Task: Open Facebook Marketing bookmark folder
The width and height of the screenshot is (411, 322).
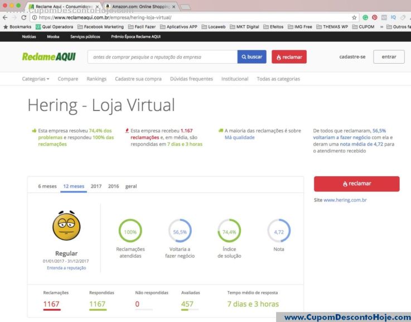Action: click(x=100, y=27)
